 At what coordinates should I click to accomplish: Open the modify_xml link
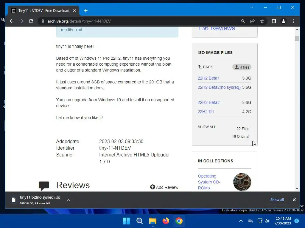click(71, 30)
